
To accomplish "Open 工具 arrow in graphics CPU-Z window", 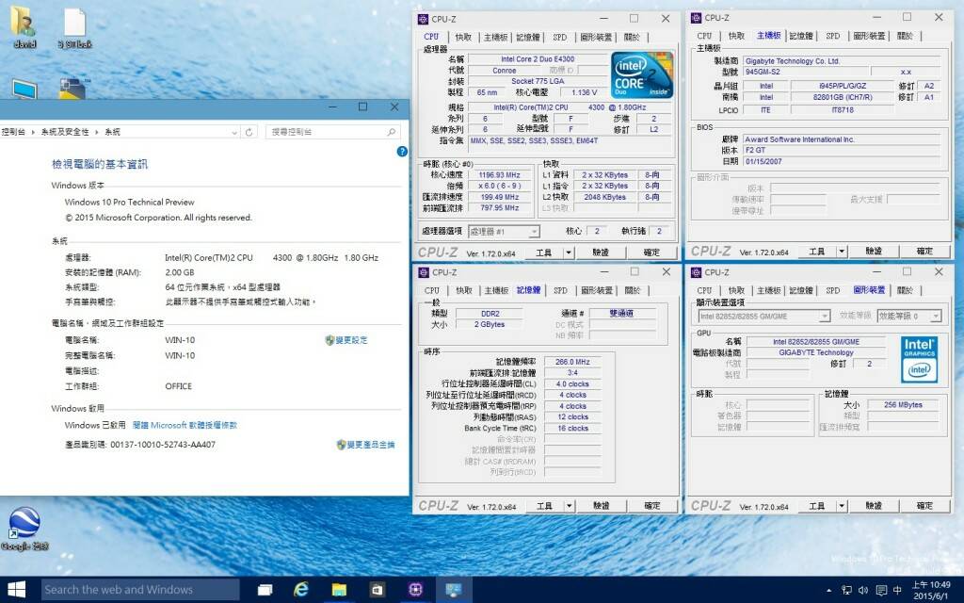I will point(842,506).
